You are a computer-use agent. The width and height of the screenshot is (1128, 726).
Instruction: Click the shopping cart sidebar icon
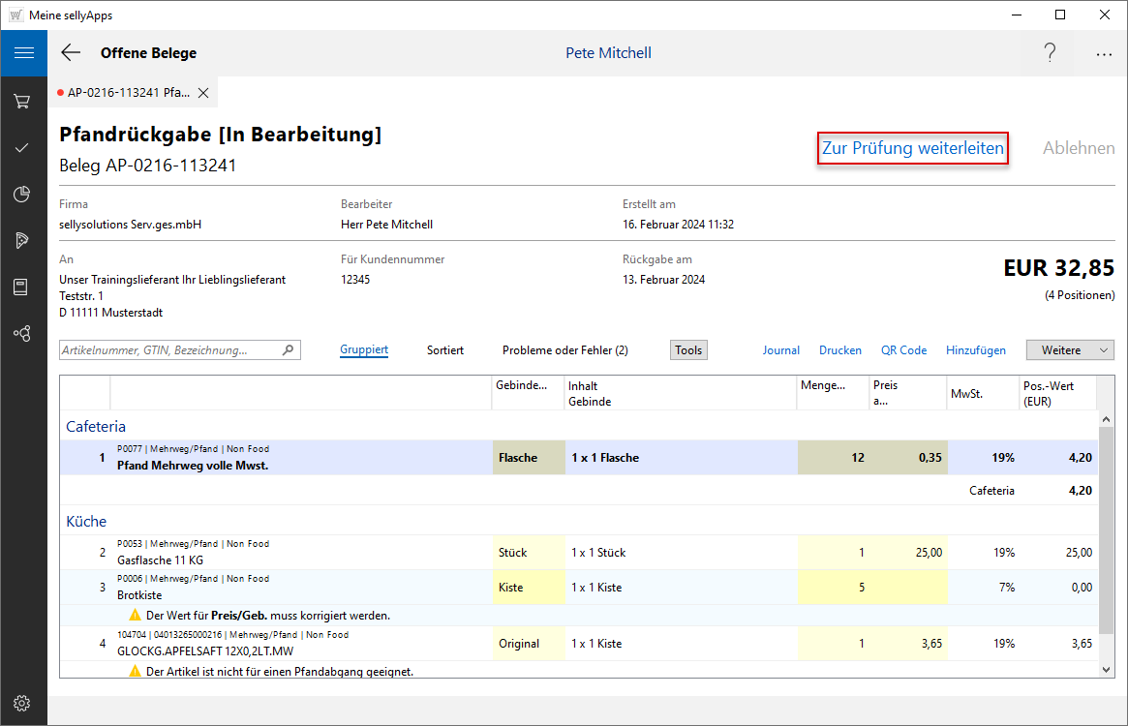(23, 101)
